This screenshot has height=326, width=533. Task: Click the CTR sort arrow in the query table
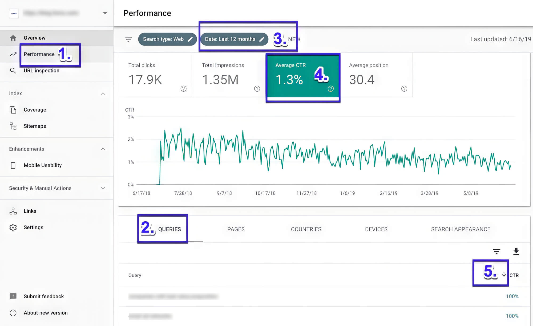(503, 275)
